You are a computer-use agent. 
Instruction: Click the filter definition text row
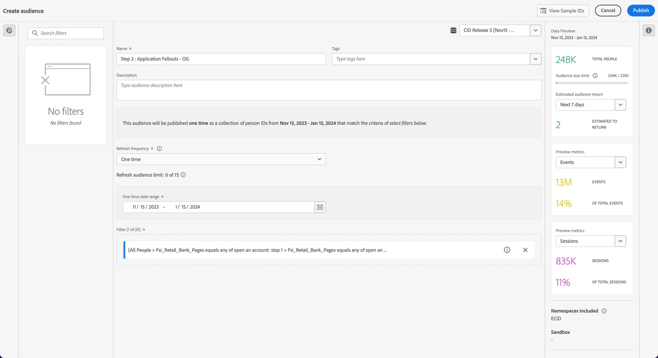[x=257, y=250]
